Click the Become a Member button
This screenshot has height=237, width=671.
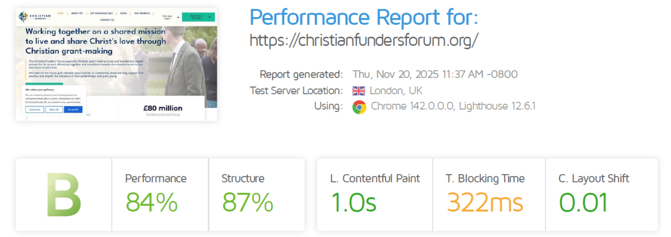198,17
